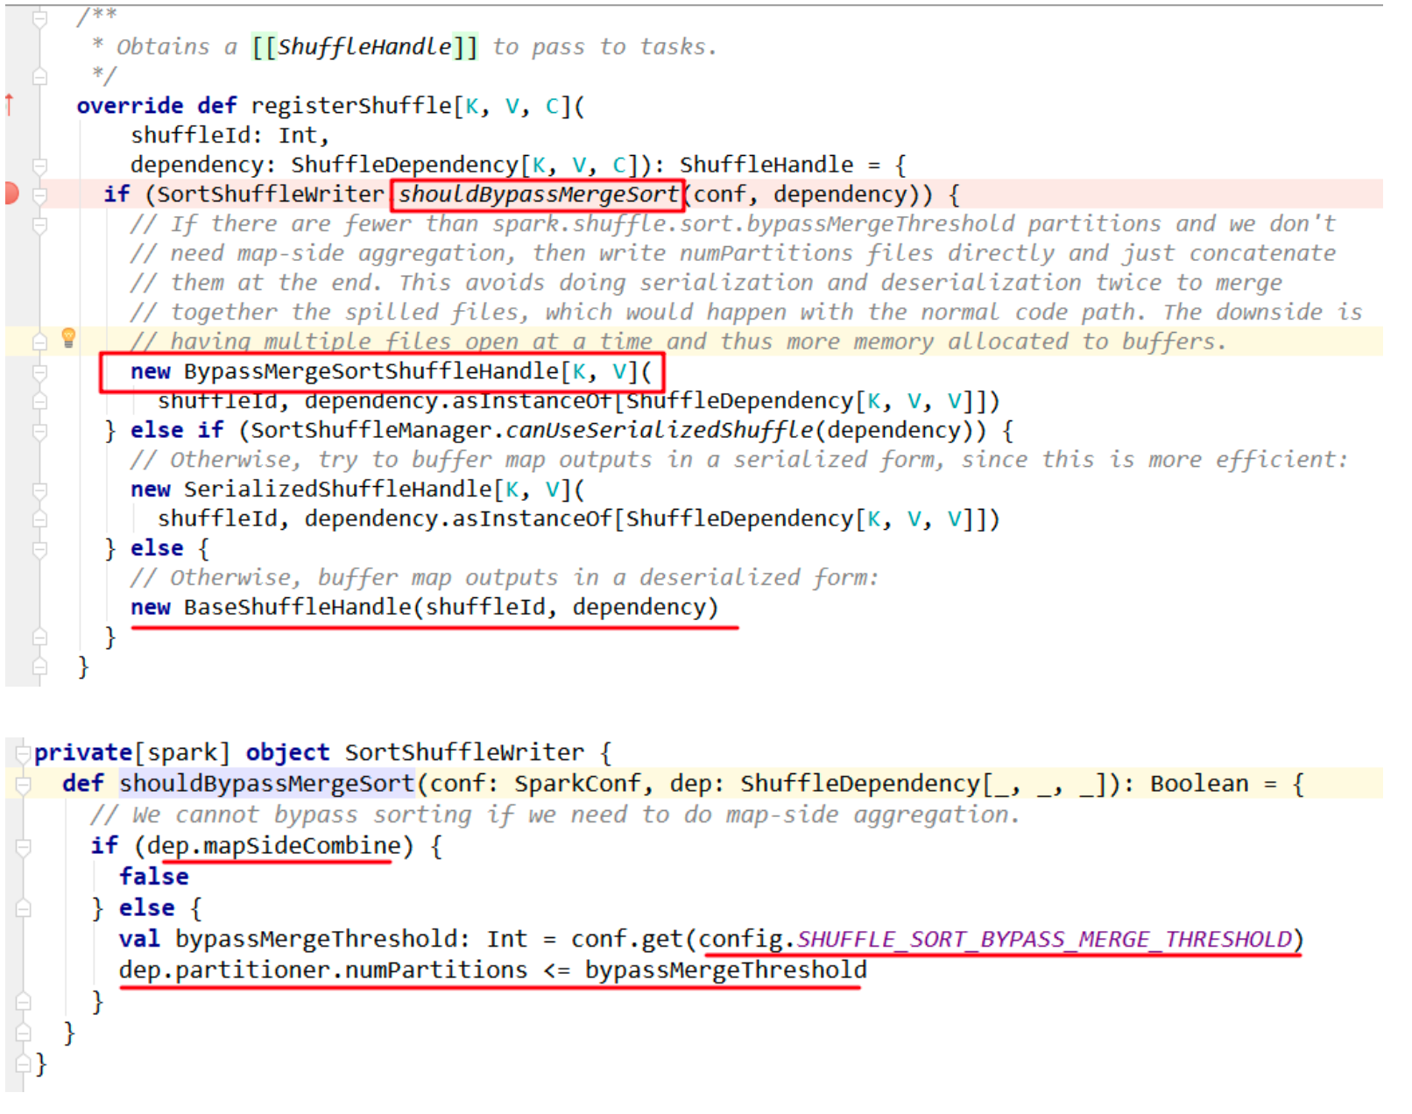This screenshot has height=1114, width=1412.
Task: Remove the breakpoint on the shouldBypassMergeSort line
Action: 11,194
